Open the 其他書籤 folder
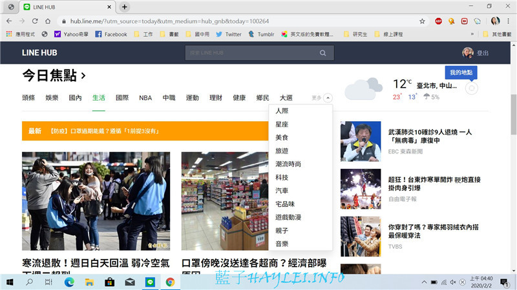Screen dimensions: 517x290 click(497, 34)
